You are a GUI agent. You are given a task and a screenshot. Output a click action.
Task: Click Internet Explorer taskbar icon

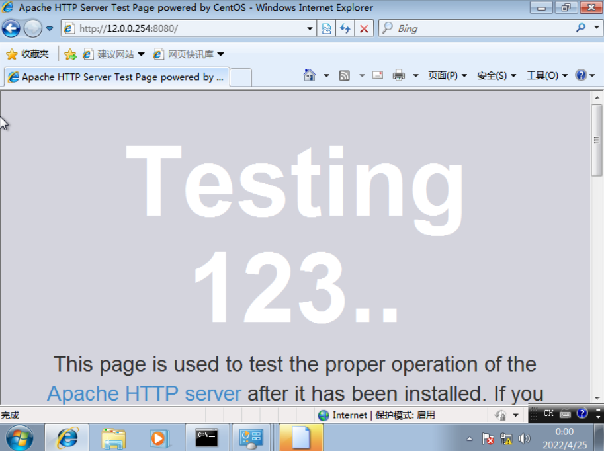[x=67, y=438]
